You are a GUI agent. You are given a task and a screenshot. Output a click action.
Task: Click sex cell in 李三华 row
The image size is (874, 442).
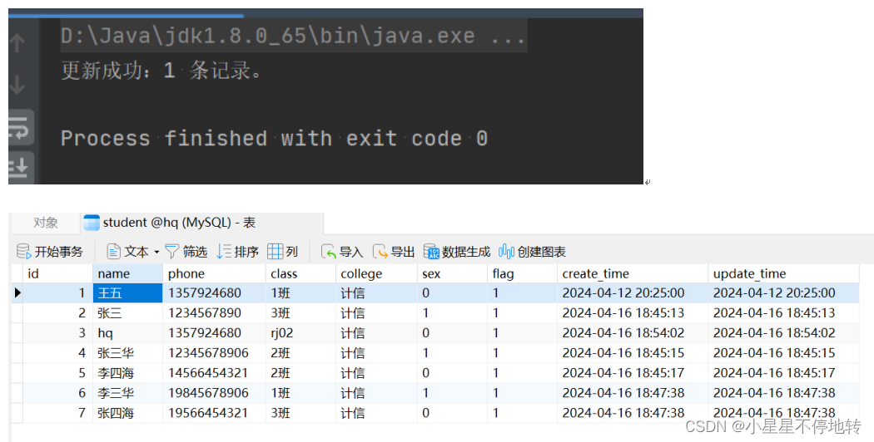click(x=452, y=393)
